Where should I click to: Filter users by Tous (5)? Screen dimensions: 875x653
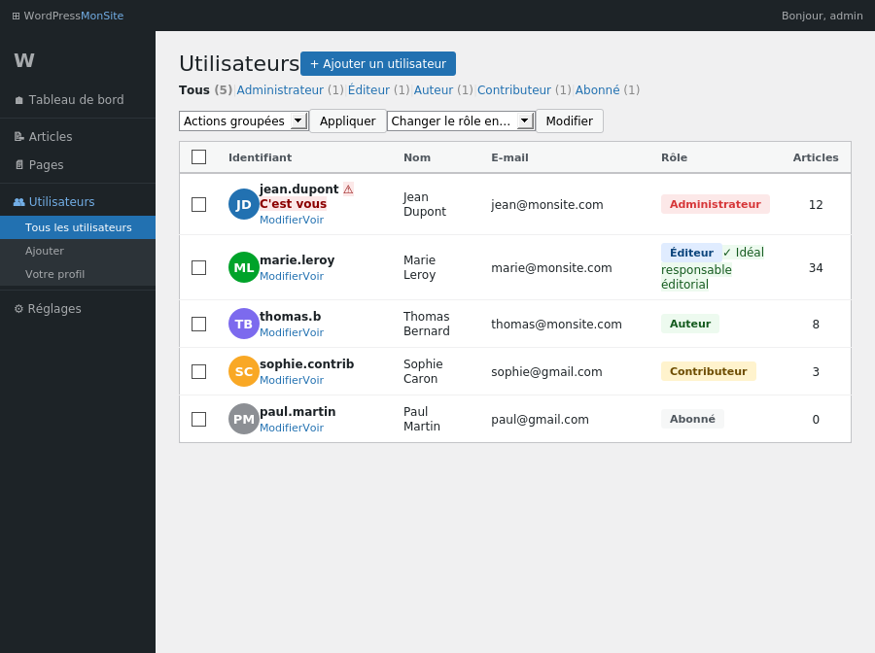pyautogui.click(x=205, y=89)
